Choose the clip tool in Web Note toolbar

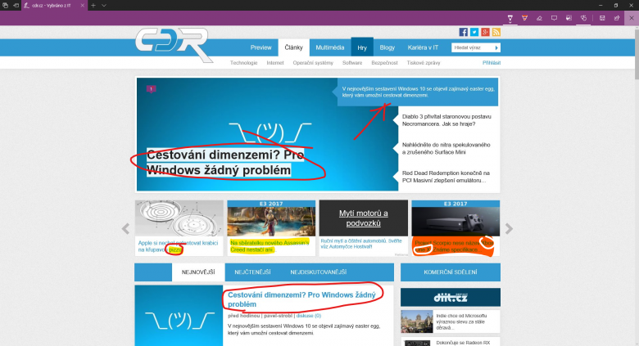coord(569,18)
